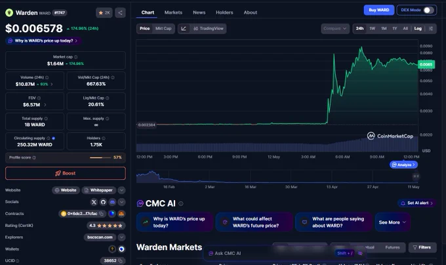Image resolution: width=446 pixels, height=265 pixels.
Task: Copy the UCID 38652 value
Action: (120, 260)
